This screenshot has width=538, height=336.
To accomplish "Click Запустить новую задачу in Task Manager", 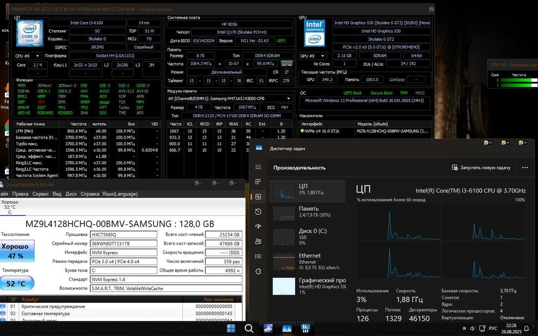I will tap(481, 168).
